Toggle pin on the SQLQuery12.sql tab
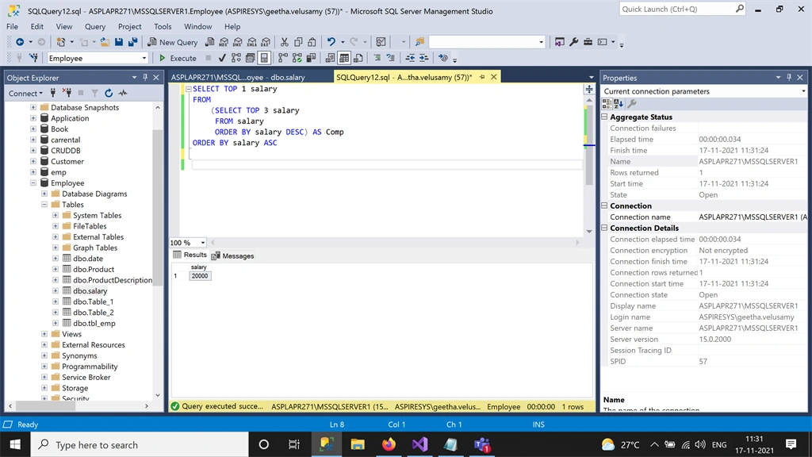 tap(482, 77)
